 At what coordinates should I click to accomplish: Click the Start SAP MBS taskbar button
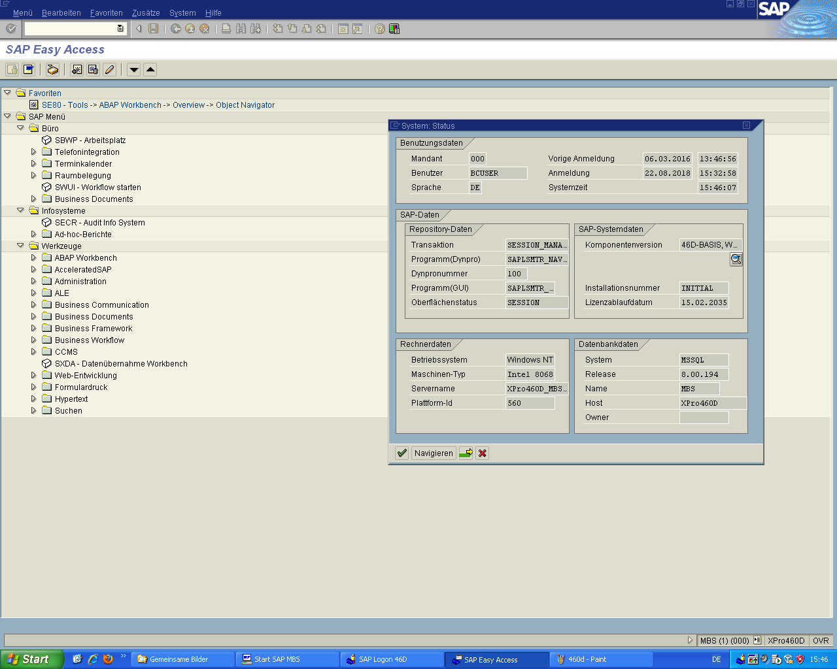tap(288, 660)
